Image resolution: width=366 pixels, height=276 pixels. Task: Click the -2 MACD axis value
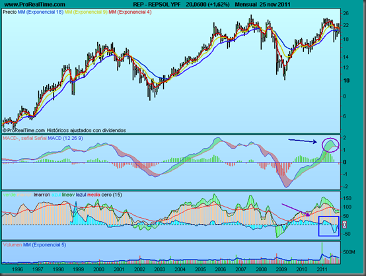point(345,186)
